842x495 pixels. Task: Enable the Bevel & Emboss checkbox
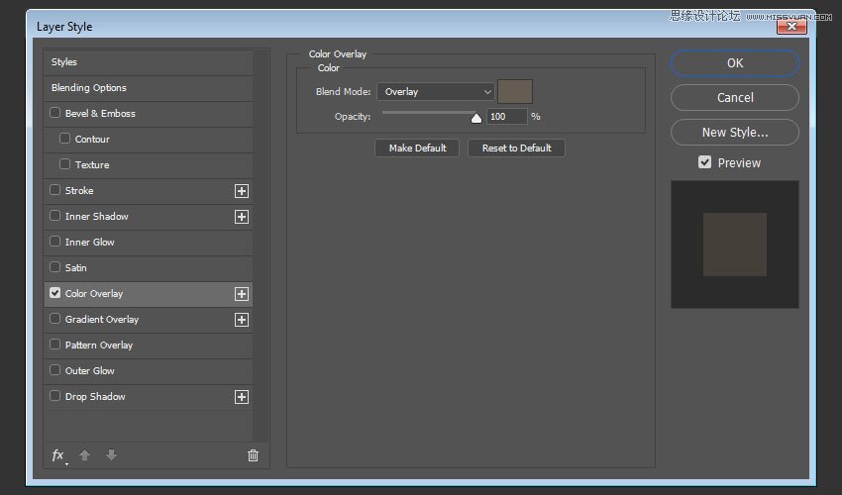coord(55,113)
